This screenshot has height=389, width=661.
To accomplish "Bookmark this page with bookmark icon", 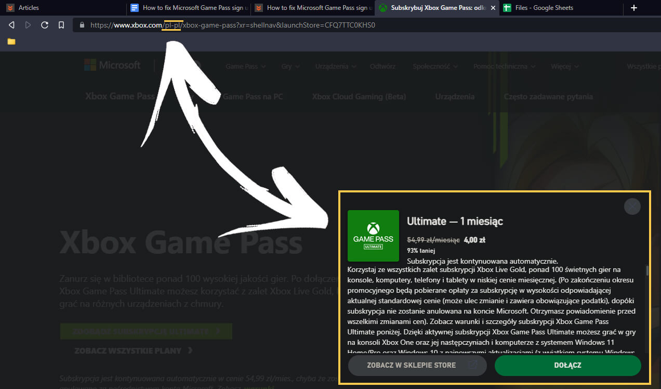I will 61,25.
